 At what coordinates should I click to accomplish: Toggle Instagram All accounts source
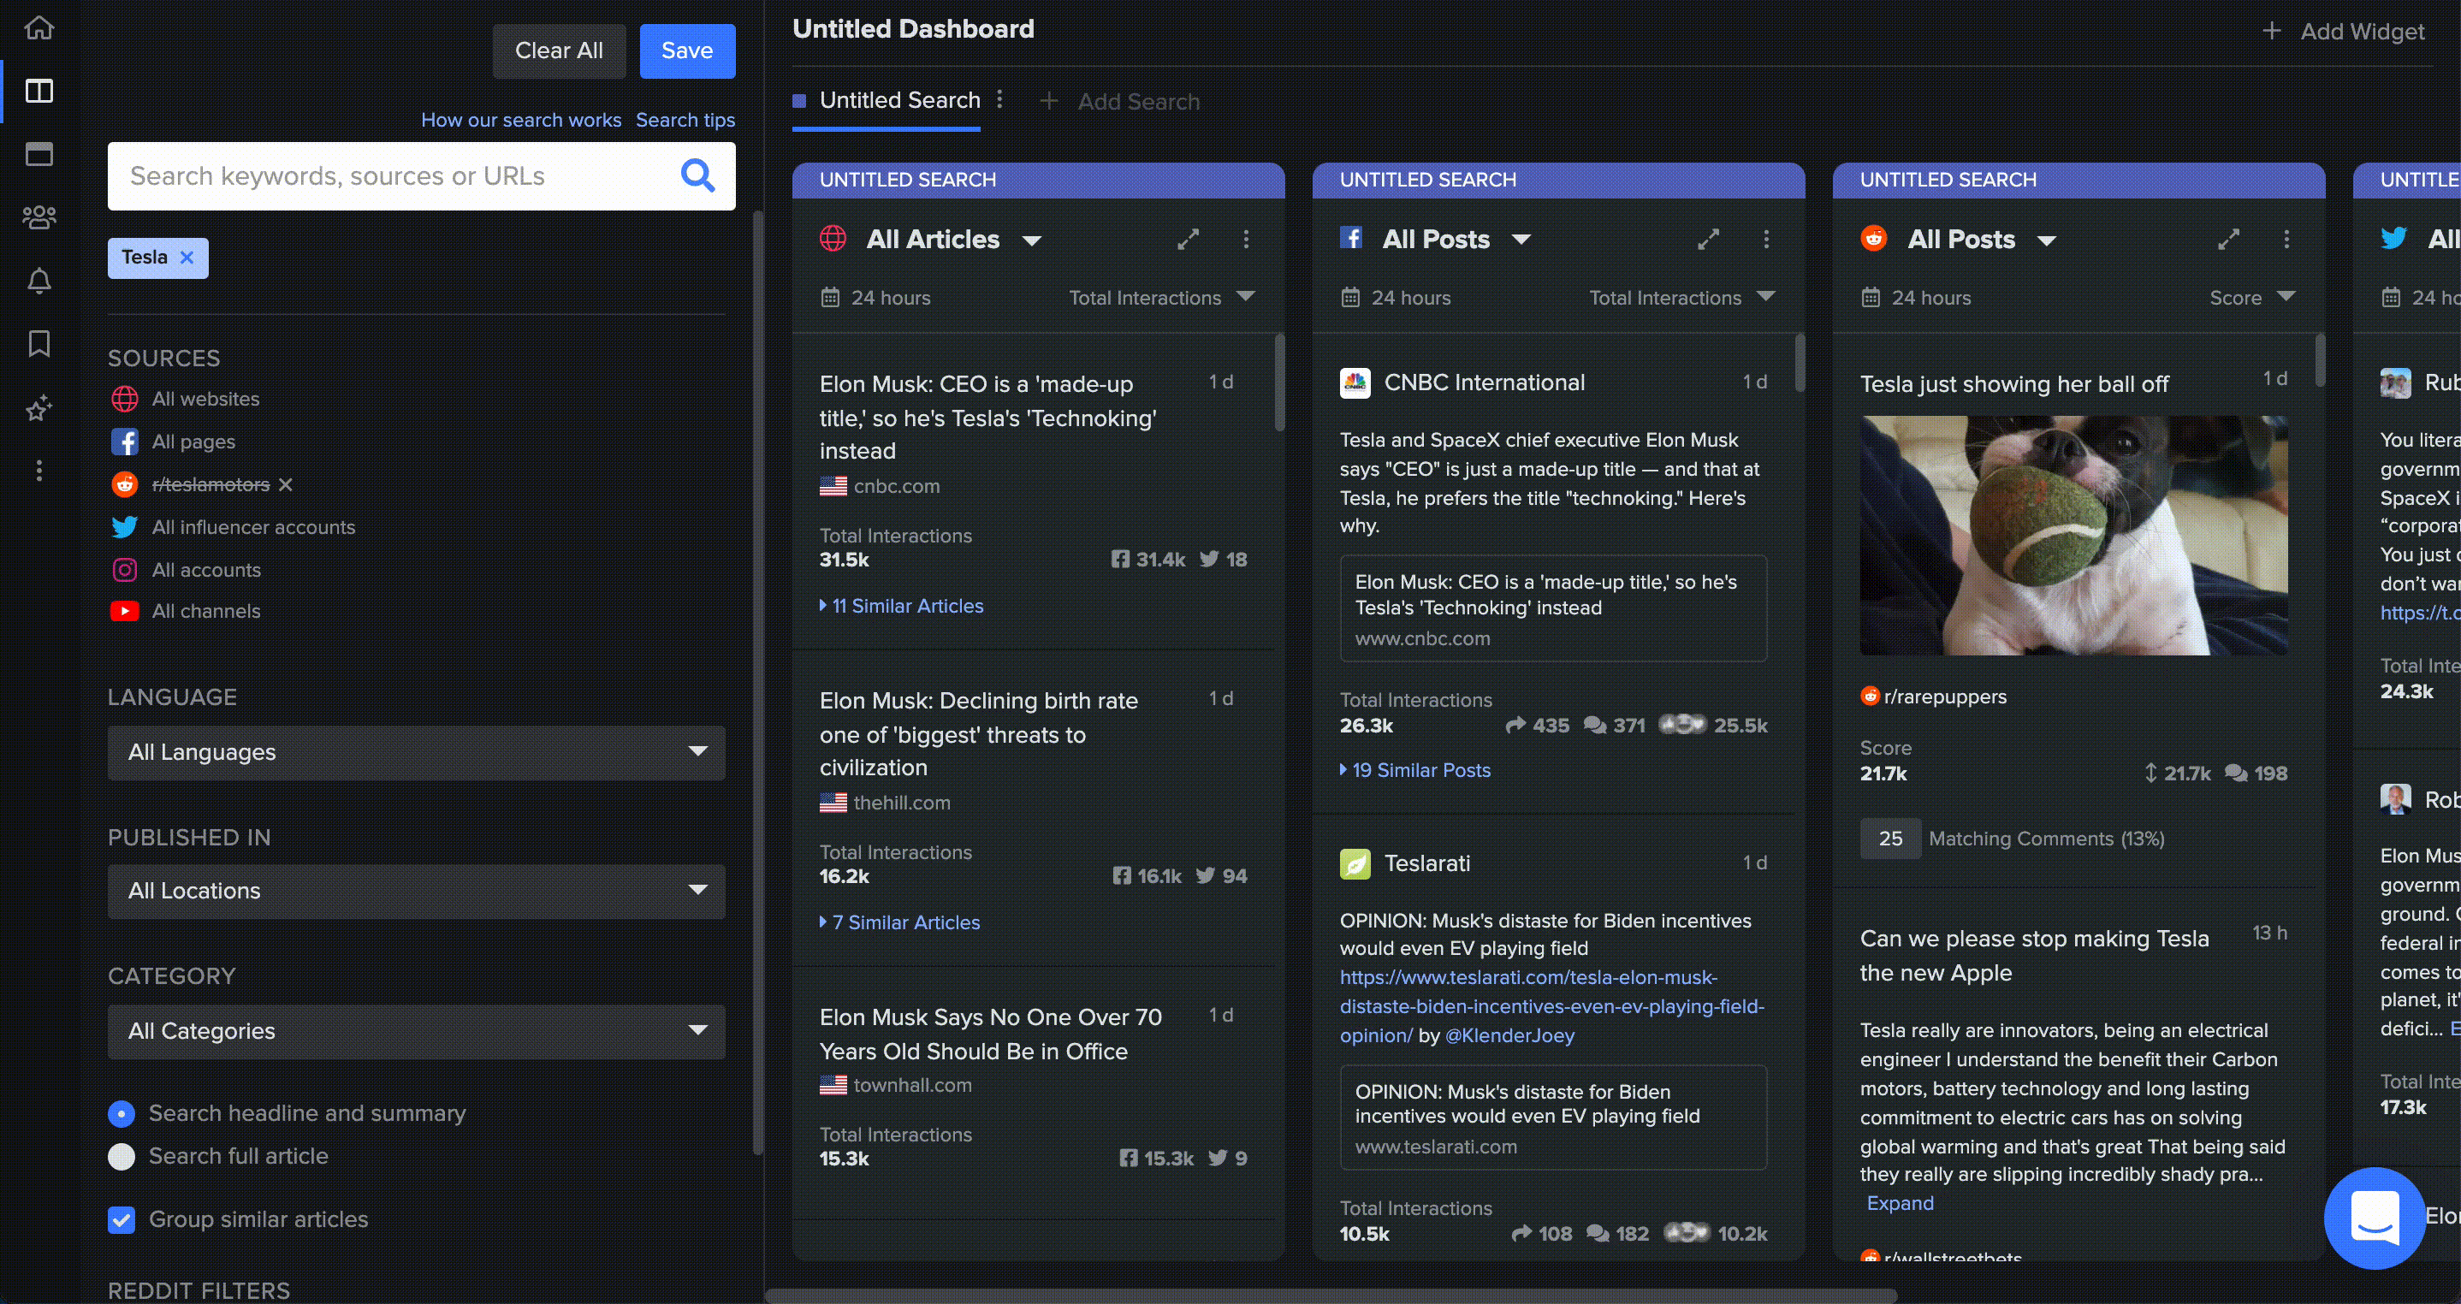click(x=187, y=569)
